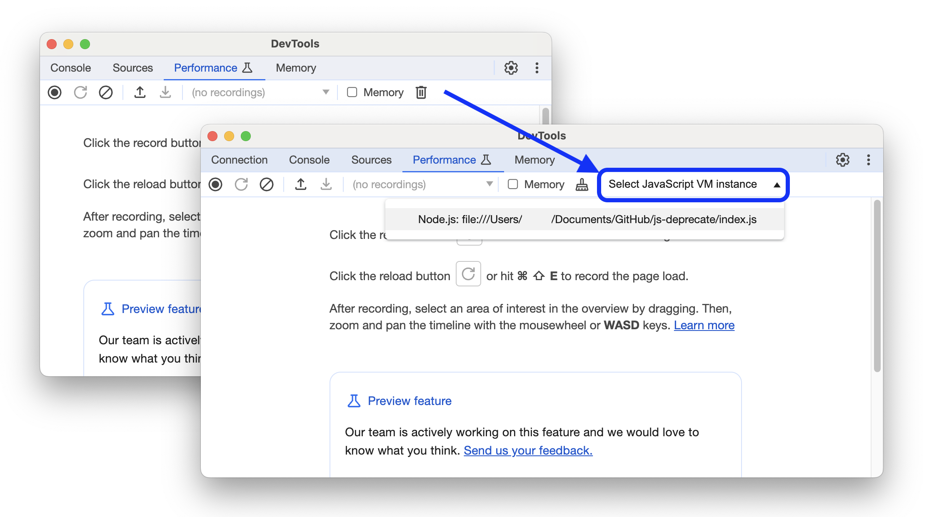Click the DevTools settings gear icon
The width and height of the screenshot is (929, 517).
[x=840, y=160]
